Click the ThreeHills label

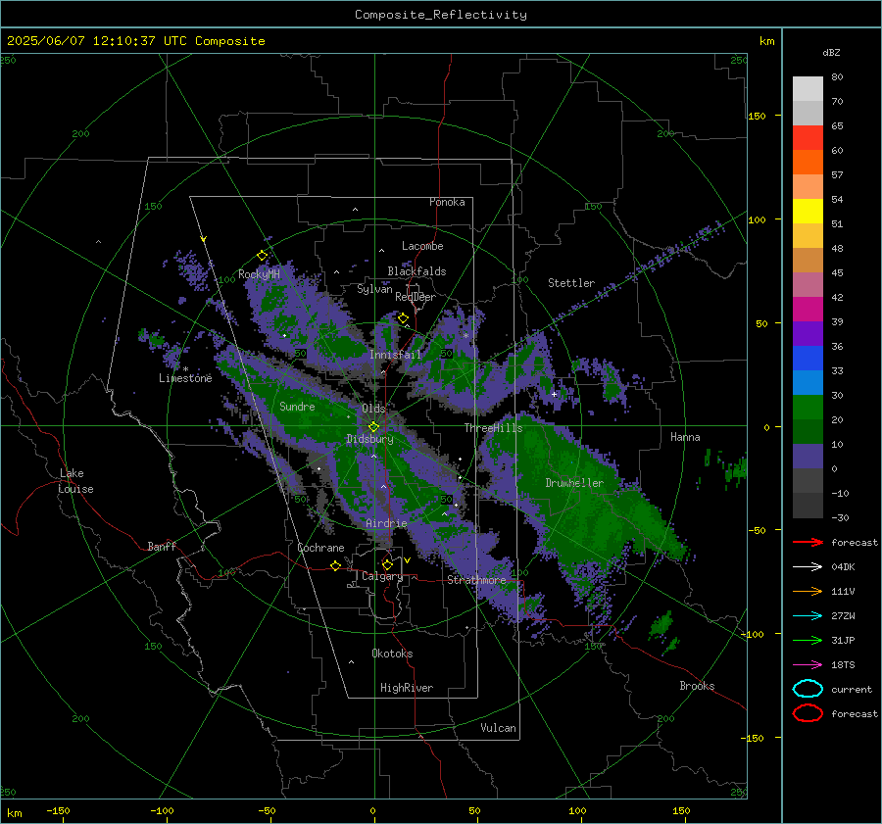click(x=493, y=428)
